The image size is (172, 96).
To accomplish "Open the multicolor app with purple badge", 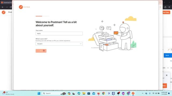I will point(128,93).
